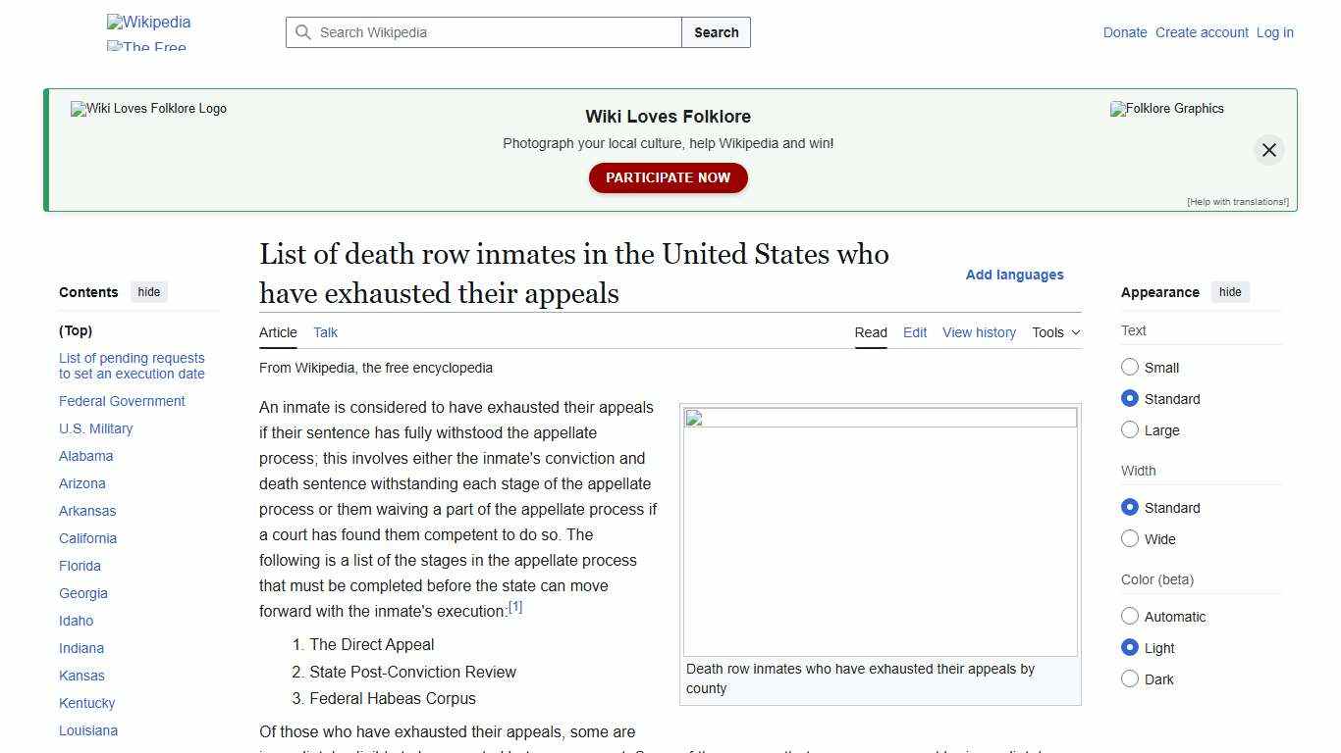The height and width of the screenshot is (753, 1341).
Task: Open the county map thumbnail
Action: [x=879, y=529]
